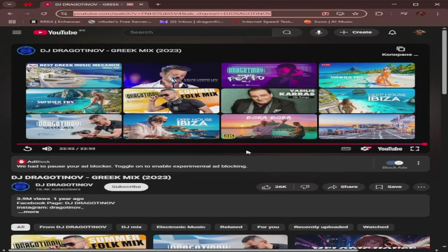
Task: Open the Bora Bora end screen thumbnail
Action: point(269,127)
